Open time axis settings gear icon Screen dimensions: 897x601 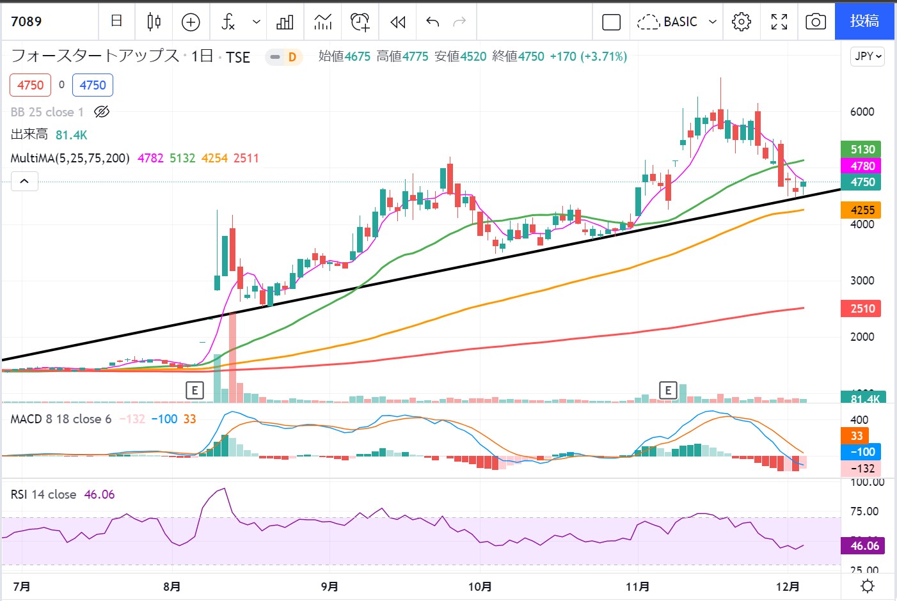[x=868, y=586]
